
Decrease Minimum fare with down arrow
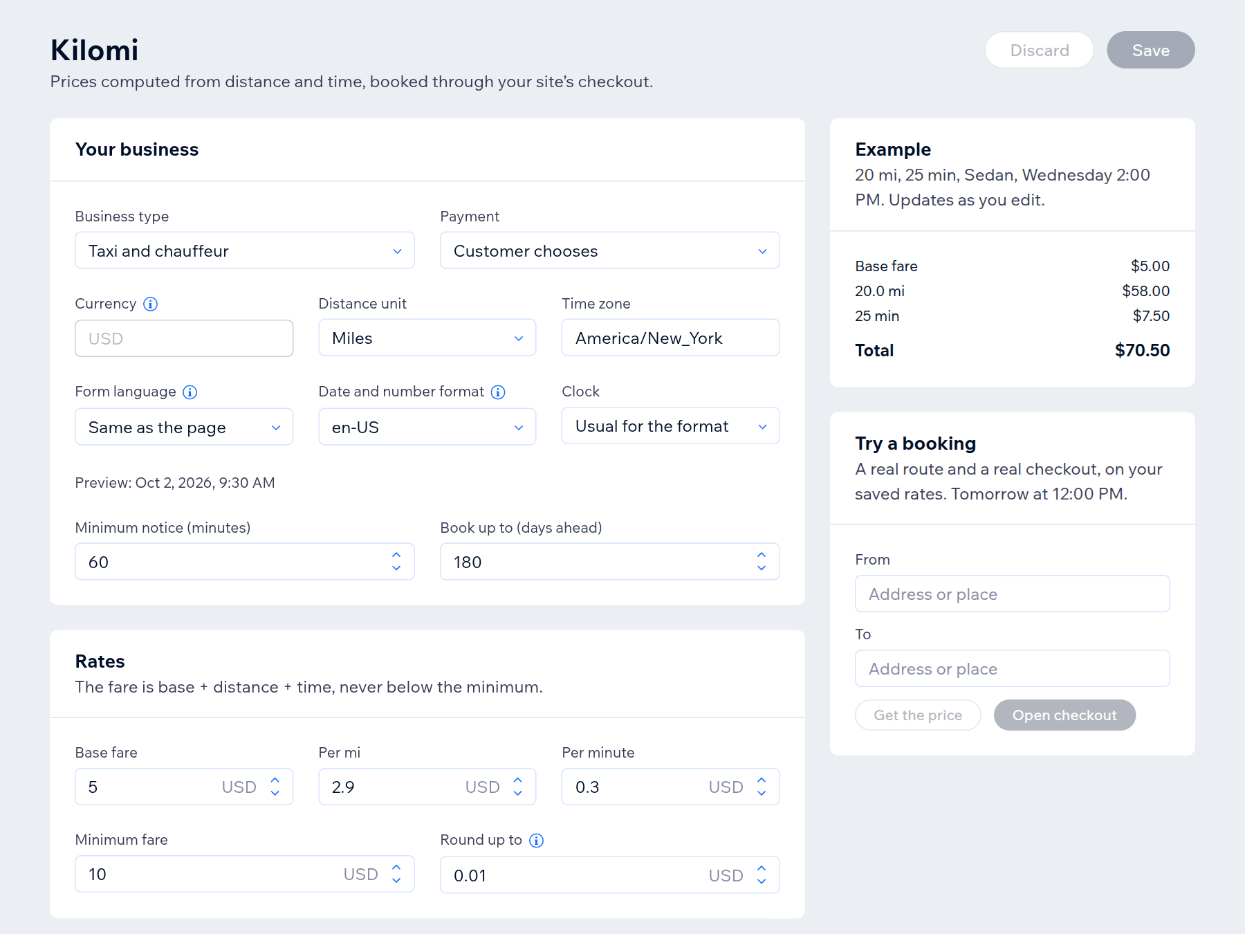[396, 880]
